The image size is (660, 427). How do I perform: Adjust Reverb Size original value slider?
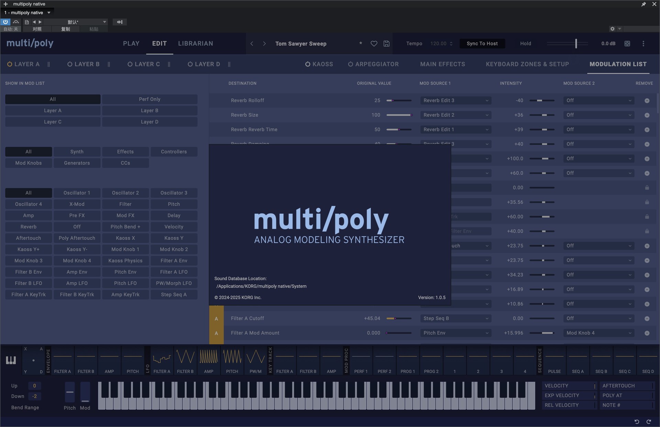pos(399,115)
